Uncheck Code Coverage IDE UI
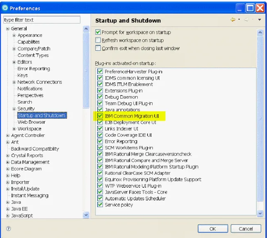Screen dimensions: 267x238 (100, 135)
